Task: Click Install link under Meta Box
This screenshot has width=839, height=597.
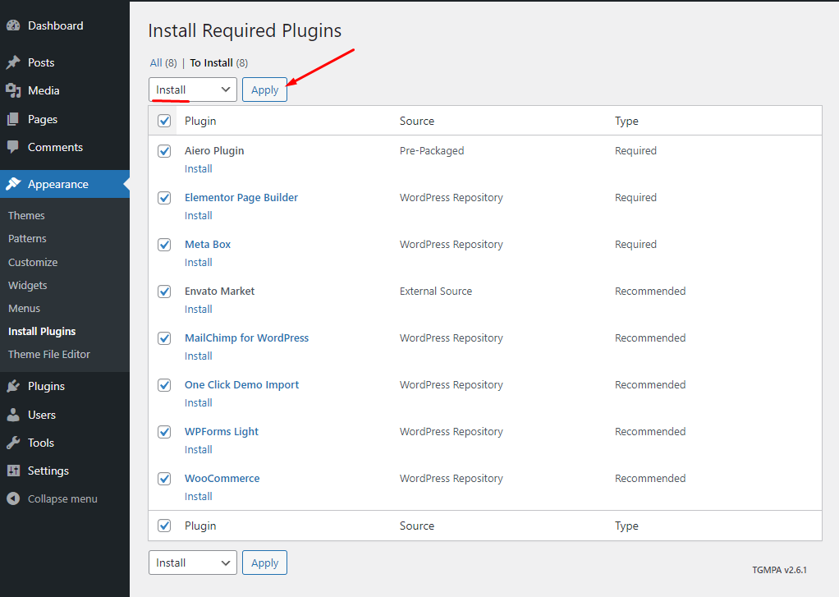Action: pyautogui.click(x=199, y=262)
